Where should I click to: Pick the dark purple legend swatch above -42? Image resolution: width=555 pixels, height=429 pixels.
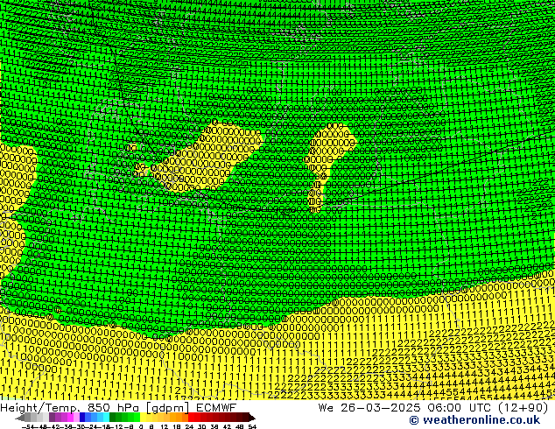(52, 417)
